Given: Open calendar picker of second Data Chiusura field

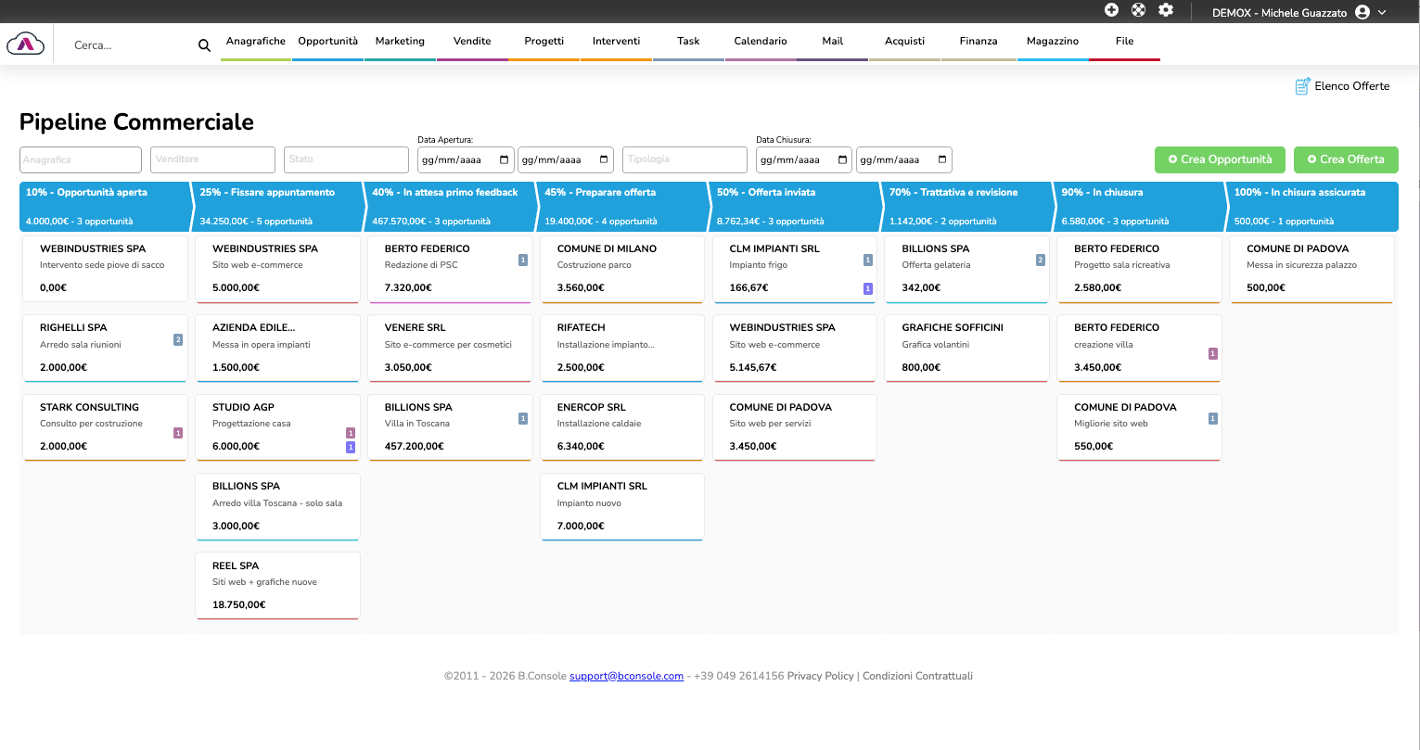Looking at the screenshot, I should coord(942,159).
